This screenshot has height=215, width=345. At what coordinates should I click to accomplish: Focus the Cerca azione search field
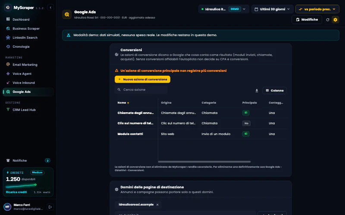[141, 89]
